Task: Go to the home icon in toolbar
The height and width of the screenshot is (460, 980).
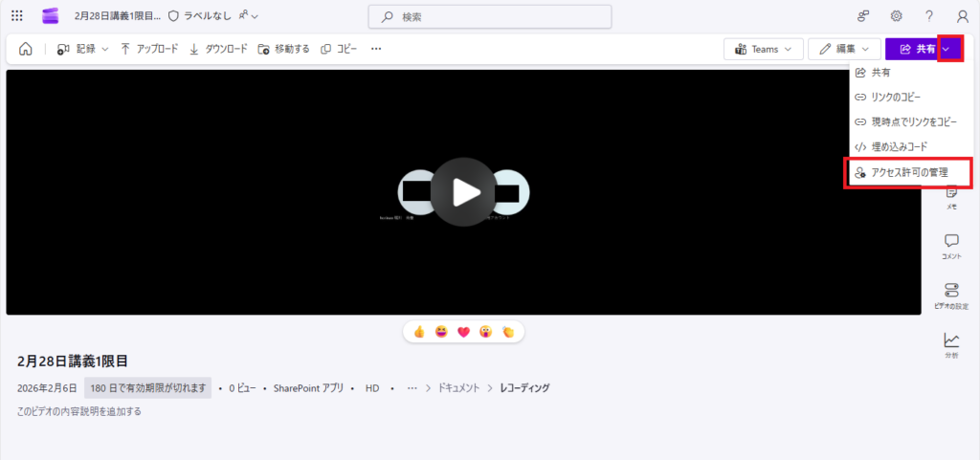Action: coord(26,49)
